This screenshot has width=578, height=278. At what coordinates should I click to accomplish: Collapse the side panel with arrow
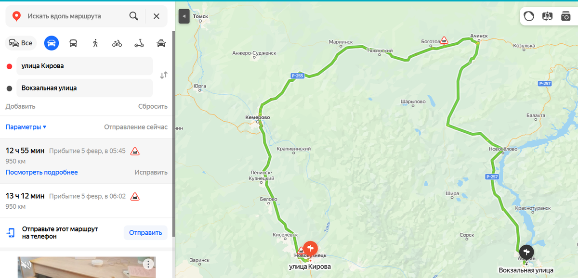(184, 16)
